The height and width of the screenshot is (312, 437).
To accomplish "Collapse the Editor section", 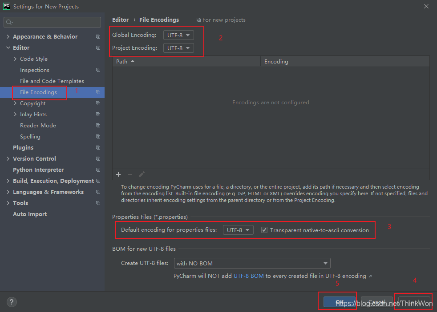I will pos(8,48).
